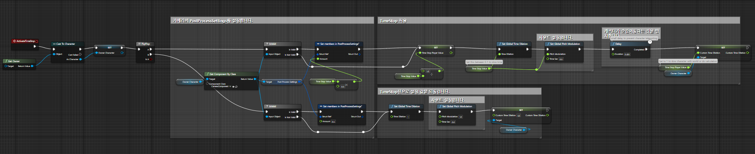
Task: Select the 'Set this between 0-1 to slow time' note
Action: [x=484, y=62]
